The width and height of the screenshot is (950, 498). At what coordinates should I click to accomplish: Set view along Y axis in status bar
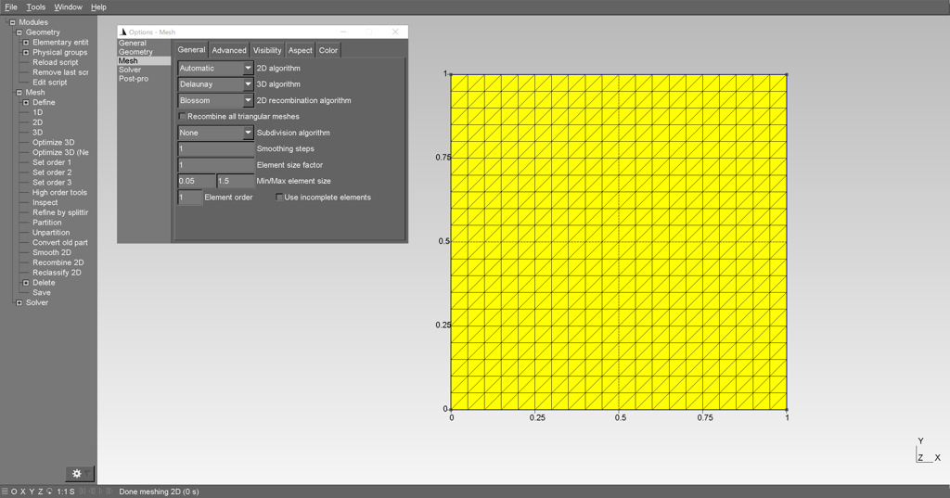click(x=31, y=492)
